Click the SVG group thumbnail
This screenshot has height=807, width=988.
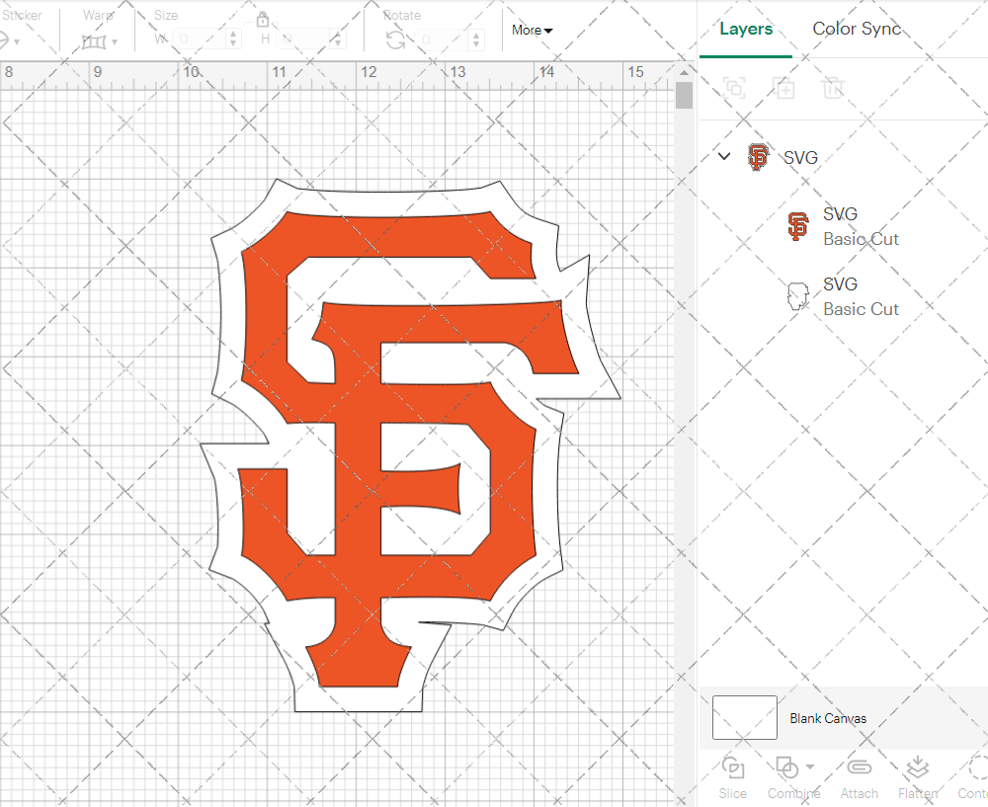click(x=758, y=157)
